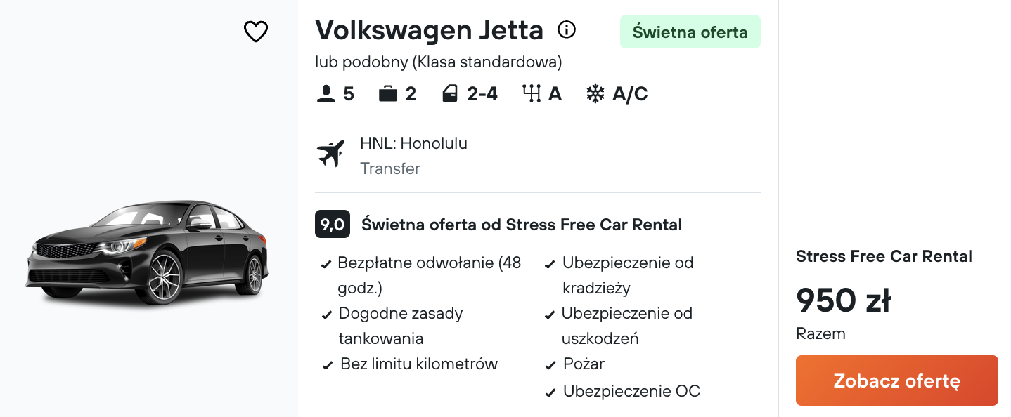
Task: Click the airplane pickup location icon
Action: click(x=330, y=154)
